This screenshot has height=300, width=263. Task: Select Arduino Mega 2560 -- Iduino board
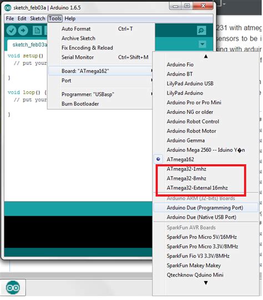pyautogui.click(x=206, y=150)
